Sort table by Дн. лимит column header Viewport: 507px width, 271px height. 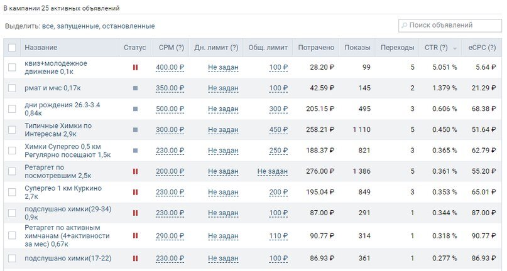216,48
